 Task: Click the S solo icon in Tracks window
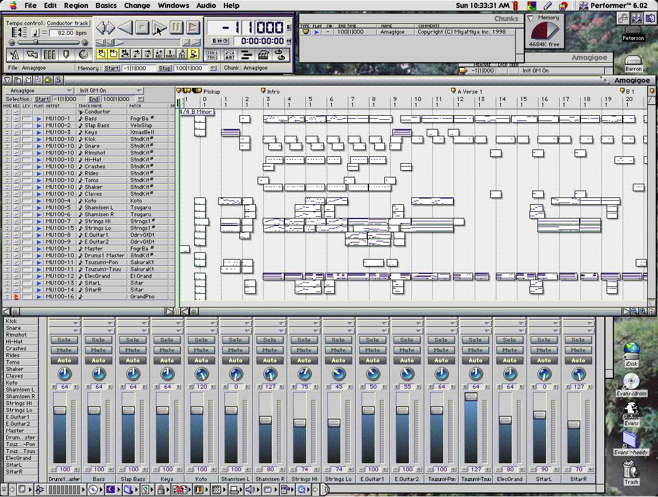pyautogui.click(x=58, y=80)
